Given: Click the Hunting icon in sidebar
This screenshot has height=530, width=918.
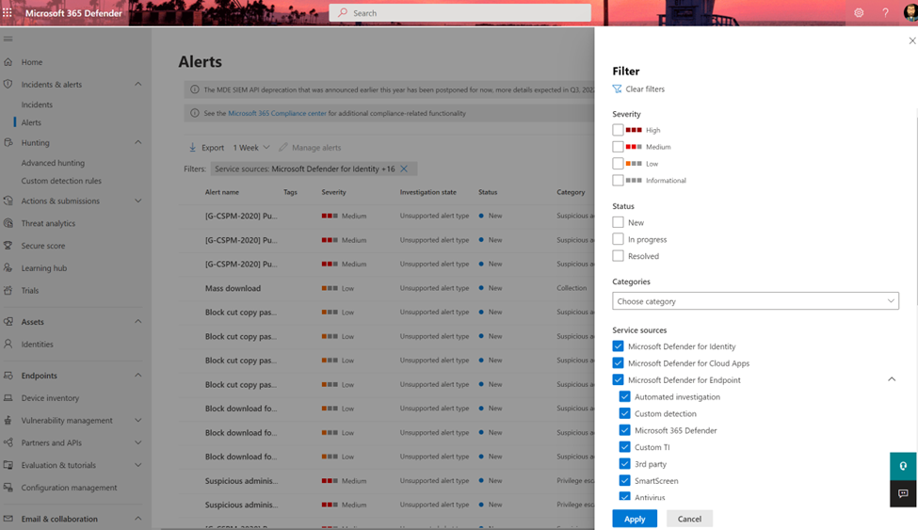Looking at the screenshot, I should point(8,142).
